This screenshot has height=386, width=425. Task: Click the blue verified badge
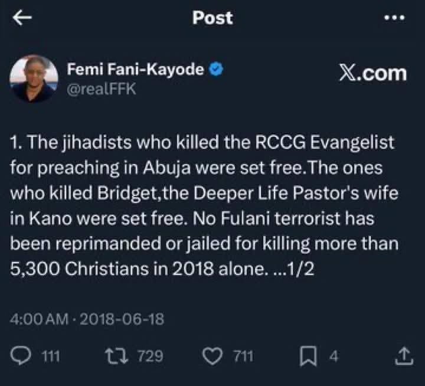[x=216, y=70]
